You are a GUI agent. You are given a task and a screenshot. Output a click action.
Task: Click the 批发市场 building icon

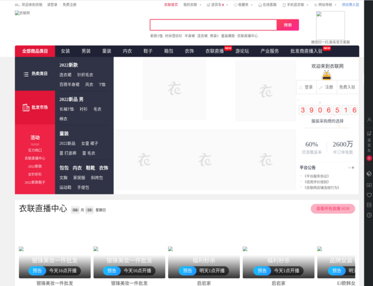pos(26,108)
